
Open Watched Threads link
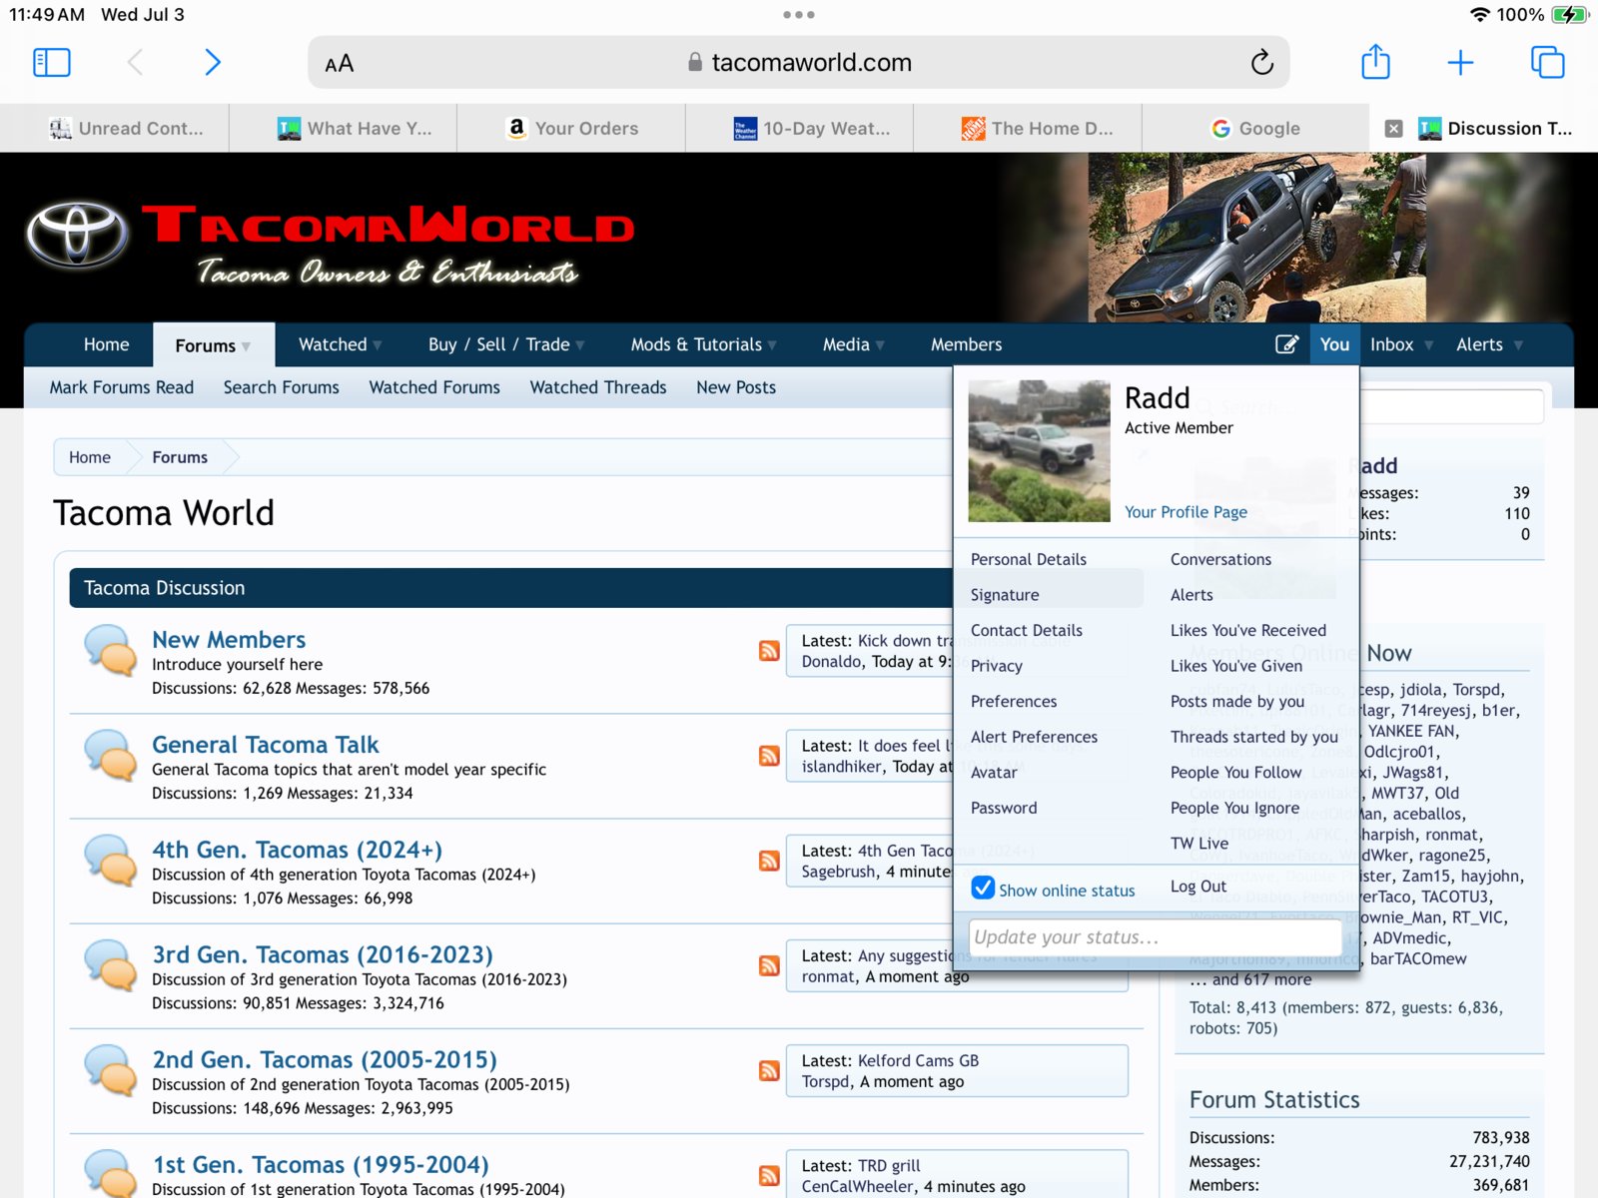[x=598, y=387]
